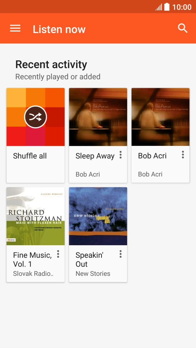Tap Slovak Radio artist subtitle
This screenshot has width=196, height=348.
[x=33, y=274]
